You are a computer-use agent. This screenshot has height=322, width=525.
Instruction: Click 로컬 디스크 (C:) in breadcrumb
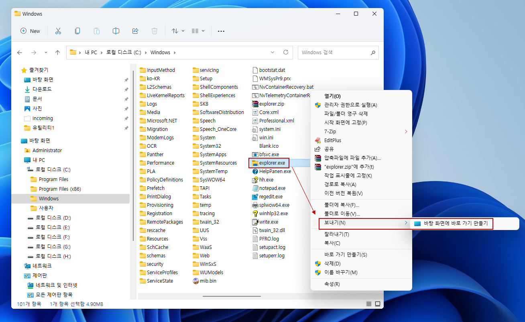click(124, 53)
